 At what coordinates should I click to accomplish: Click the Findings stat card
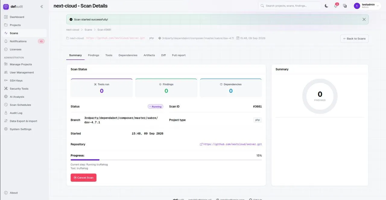tap(166, 88)
